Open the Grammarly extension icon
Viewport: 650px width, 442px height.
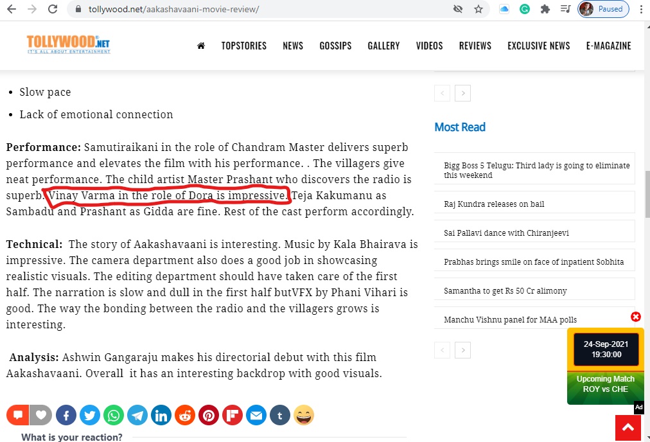point(524,9)
